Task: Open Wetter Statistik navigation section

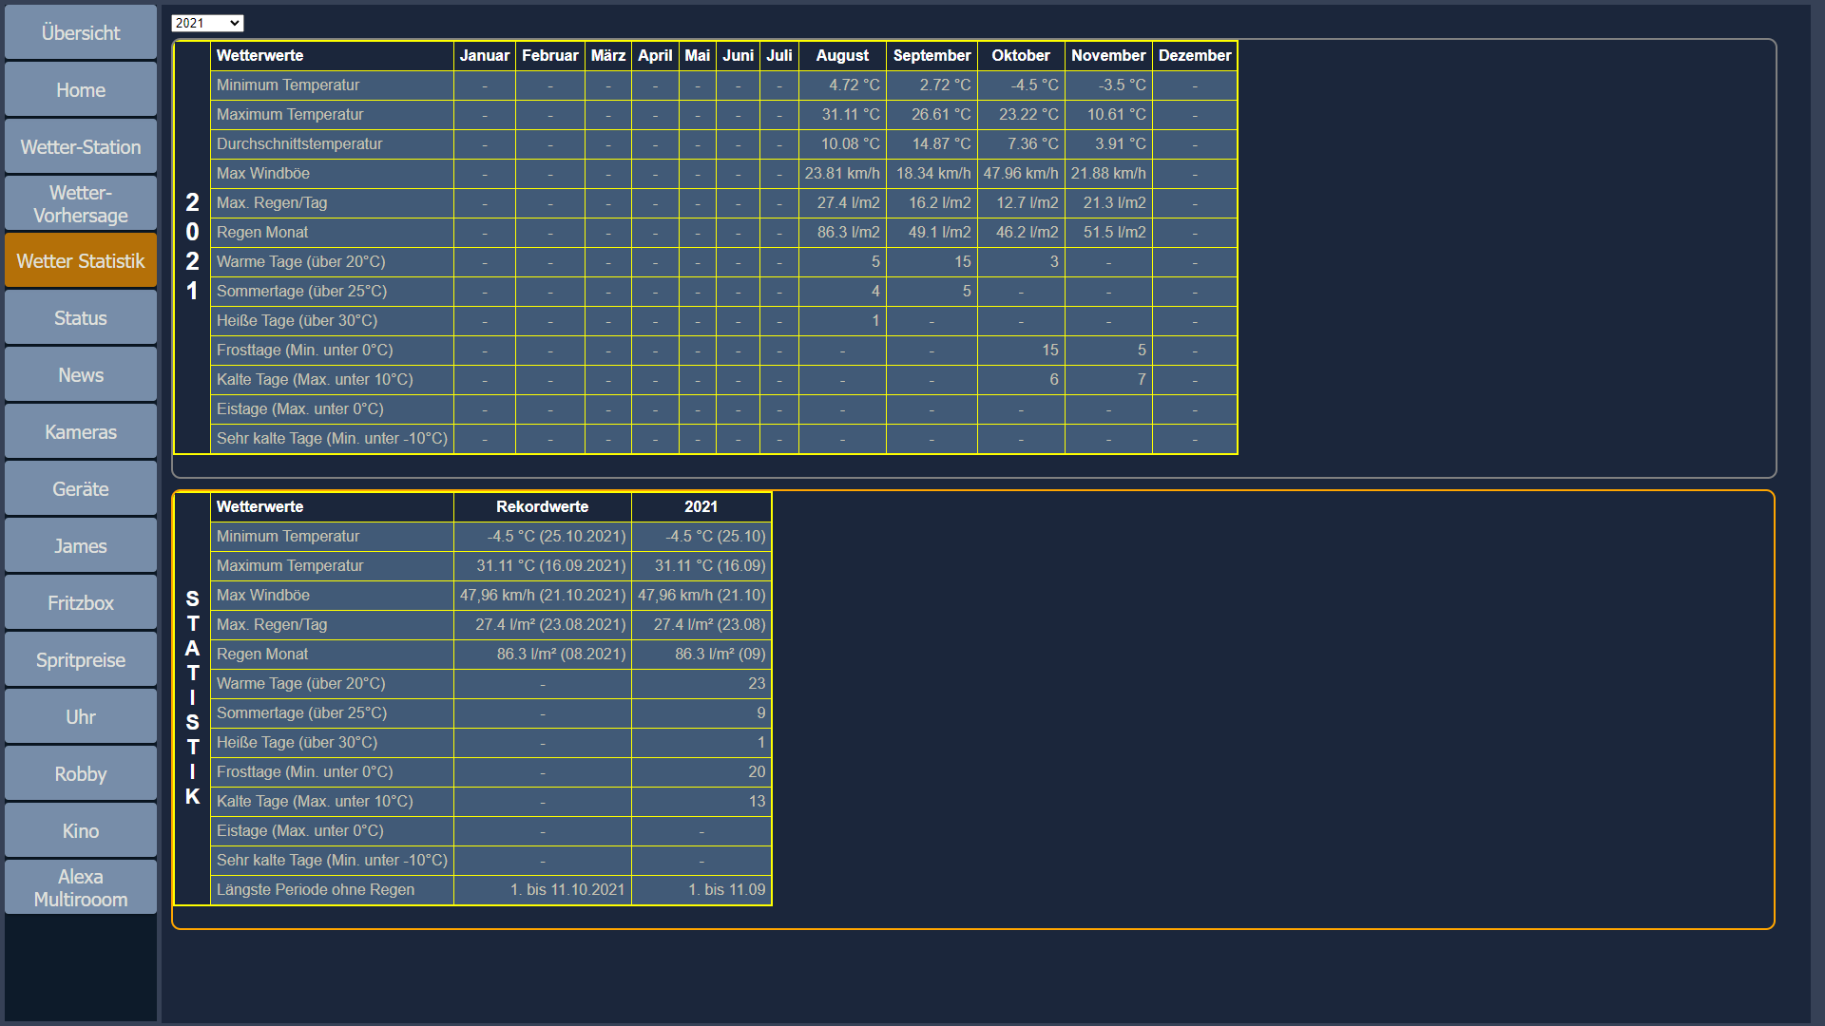Action: 82,262
